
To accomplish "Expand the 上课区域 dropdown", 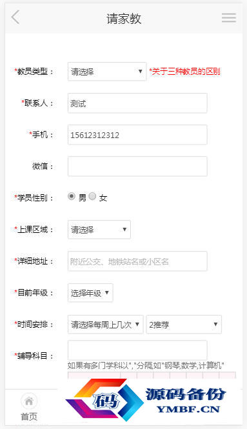I will click(99, 230).
